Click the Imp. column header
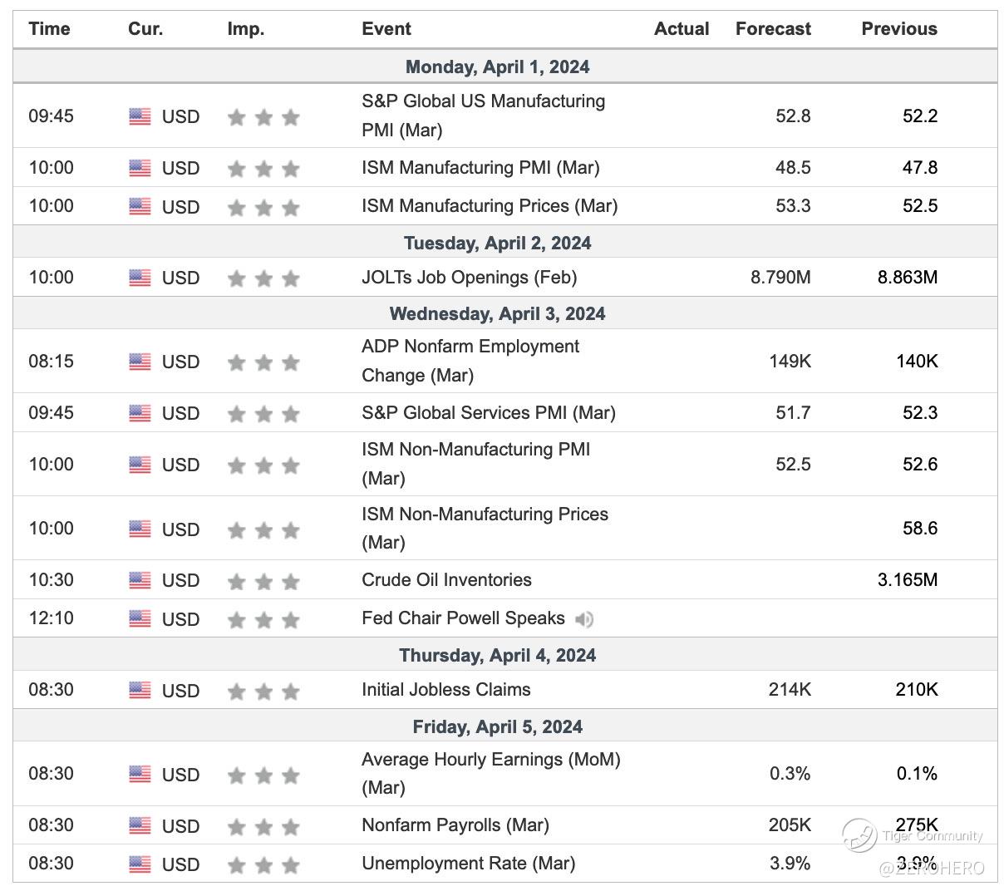Image resolution: width=1004 pixels, height=891 pixels. point(245,29)
